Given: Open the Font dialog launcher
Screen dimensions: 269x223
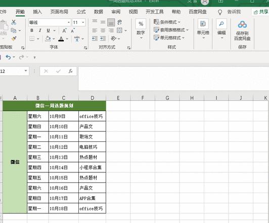Looking at the screenshot, I should click(85, 48).
